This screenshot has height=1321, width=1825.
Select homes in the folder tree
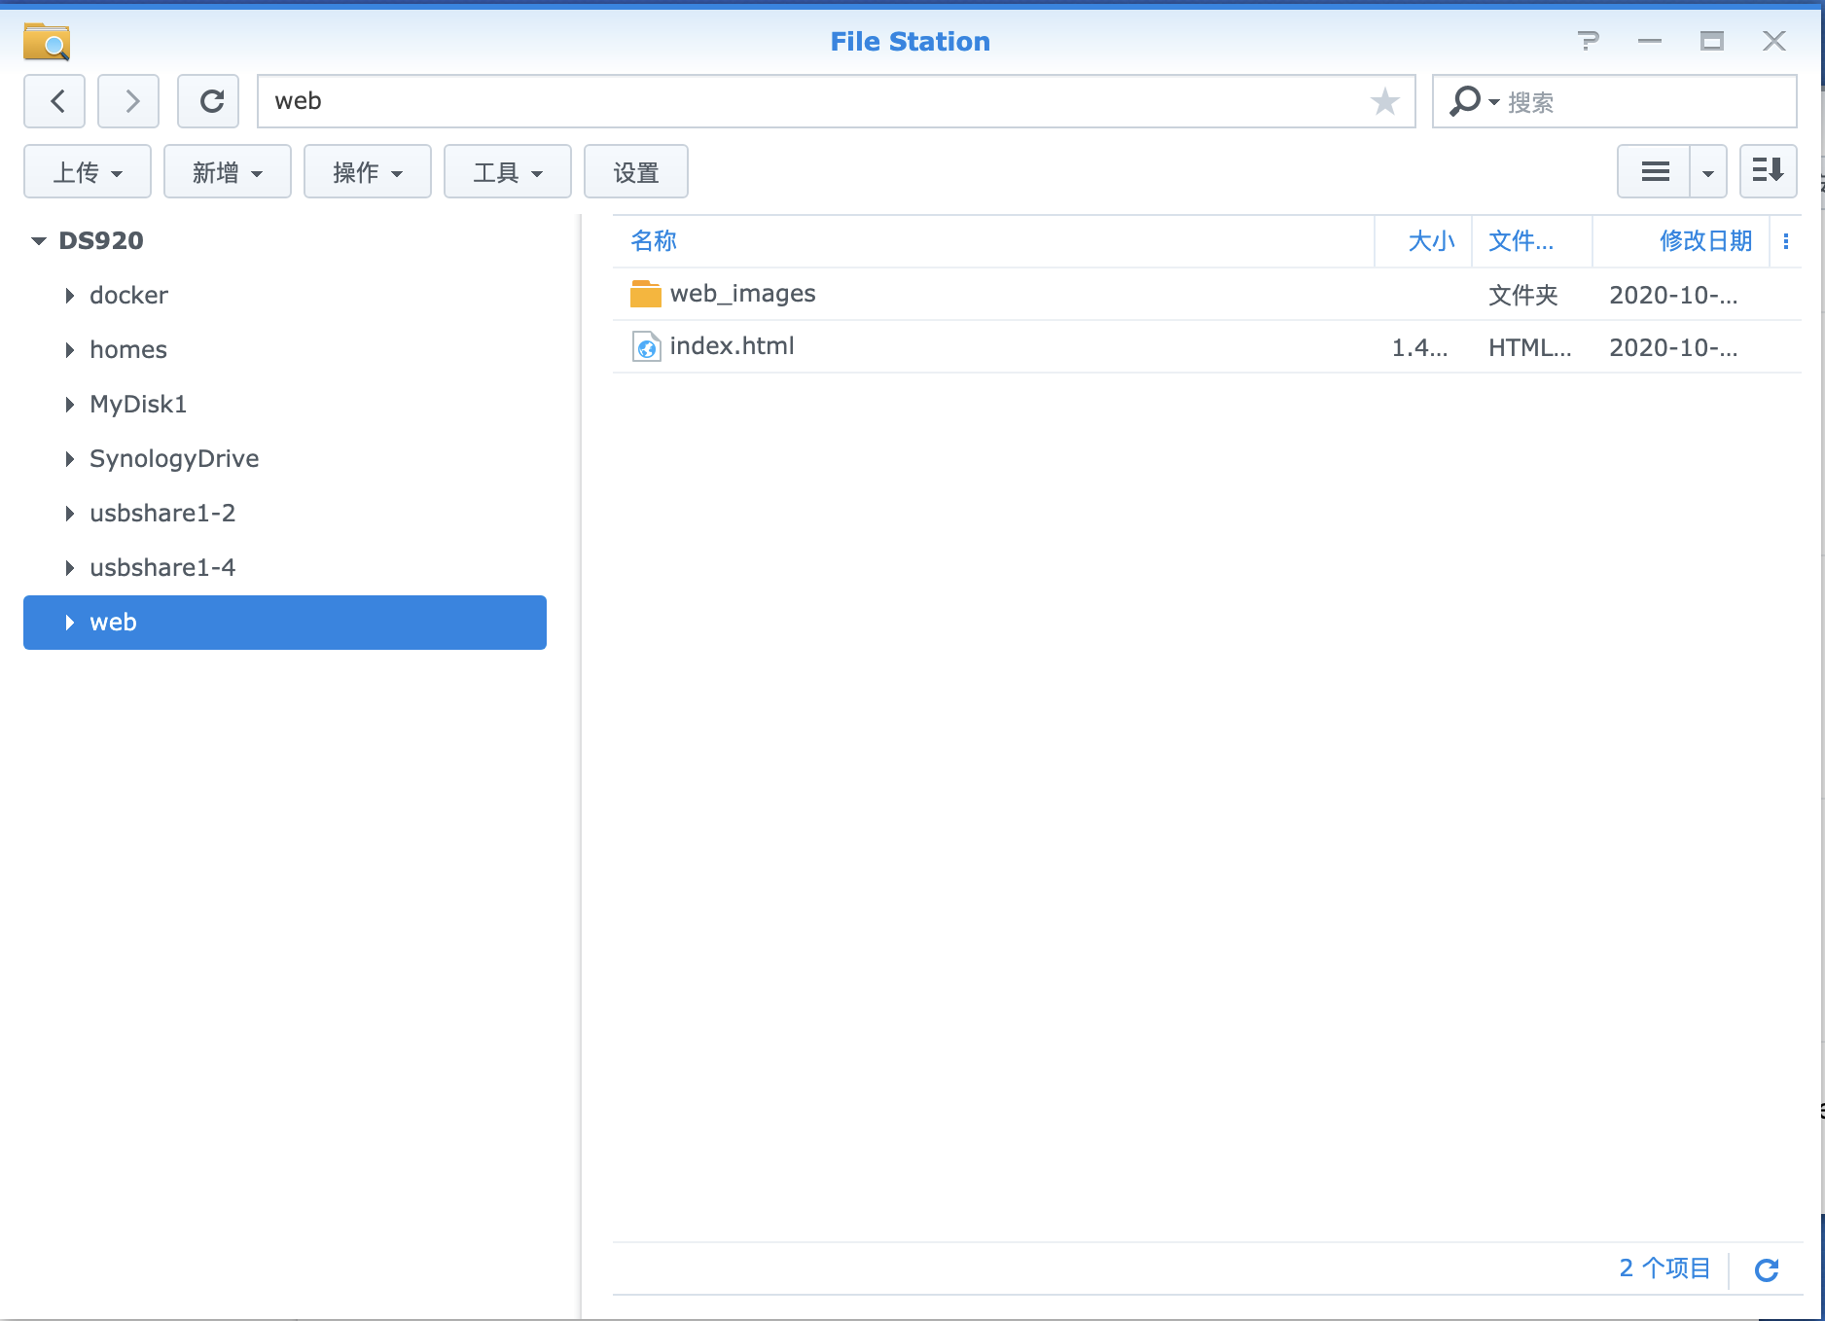pyautogui.click(x=128, y=350)
